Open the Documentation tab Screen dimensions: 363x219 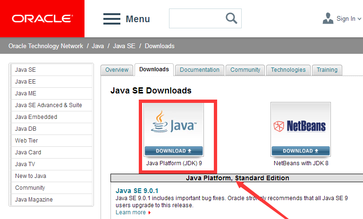click(x=200, y=70)
